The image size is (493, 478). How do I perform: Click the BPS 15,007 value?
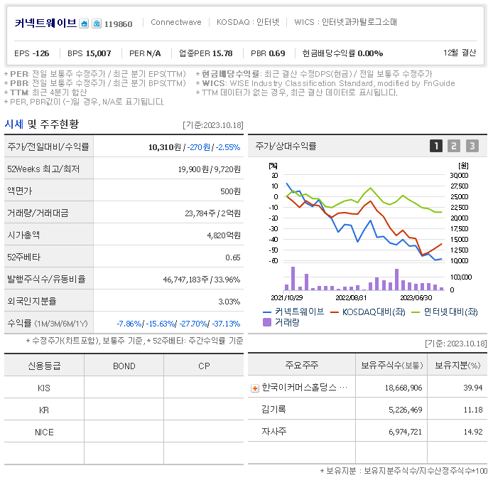coord(90,53)
